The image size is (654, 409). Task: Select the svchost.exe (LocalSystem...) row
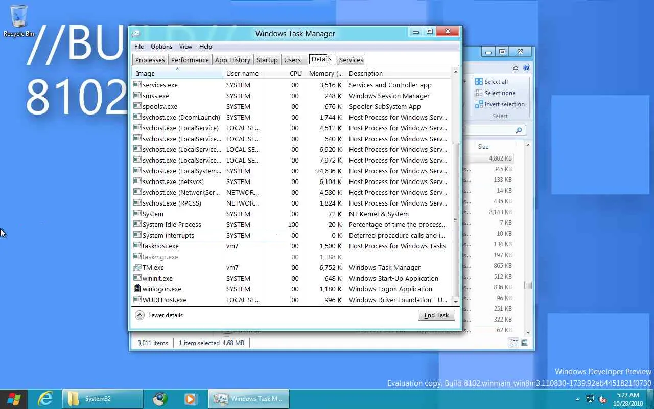pos(292,171)
